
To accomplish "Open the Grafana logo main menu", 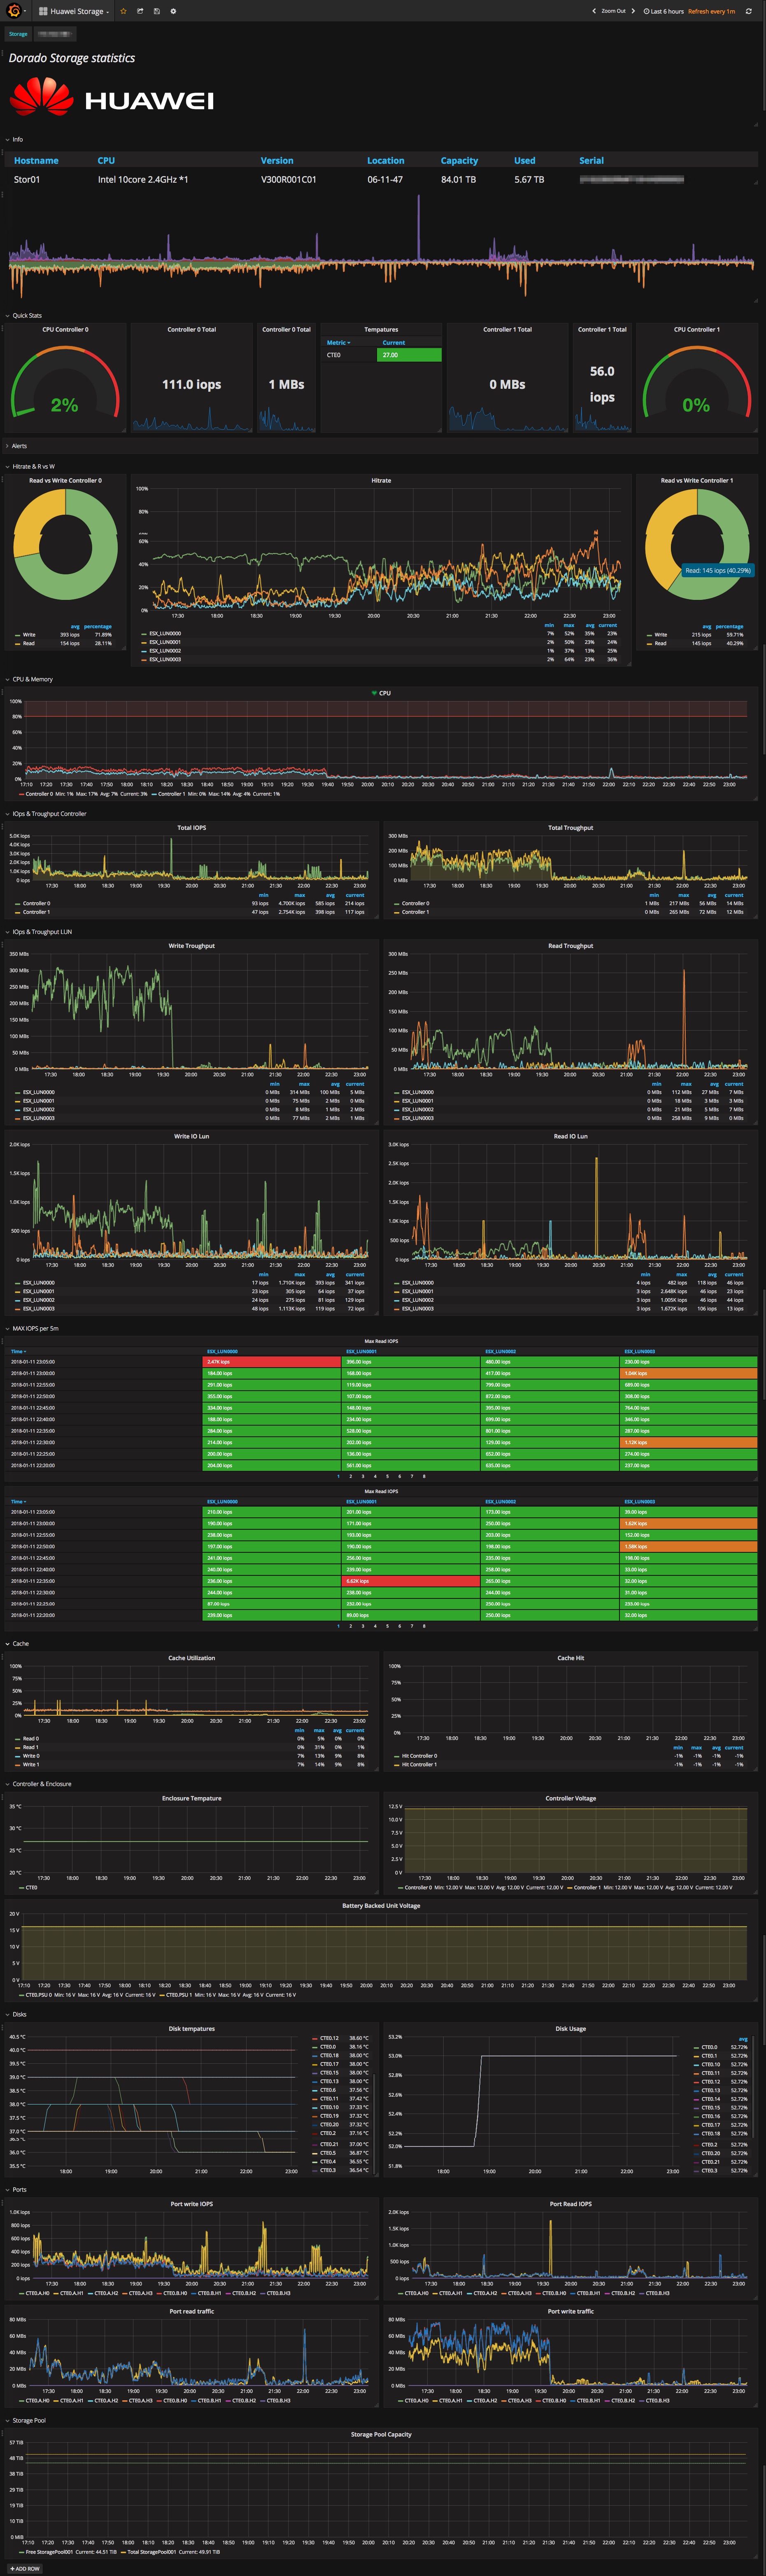I will pyautogui.click(x=15, y=11).
